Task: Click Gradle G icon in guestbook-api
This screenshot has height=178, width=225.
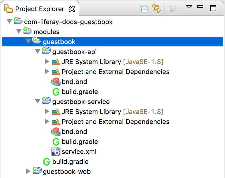Action: point(56,92)
